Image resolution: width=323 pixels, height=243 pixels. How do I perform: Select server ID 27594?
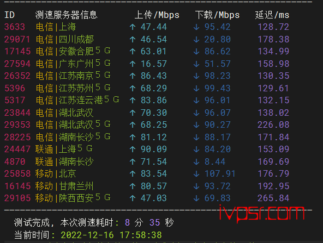(17, 64)
